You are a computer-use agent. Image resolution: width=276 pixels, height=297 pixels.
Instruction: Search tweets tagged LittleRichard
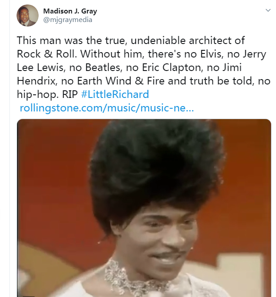tap(115, 94)
